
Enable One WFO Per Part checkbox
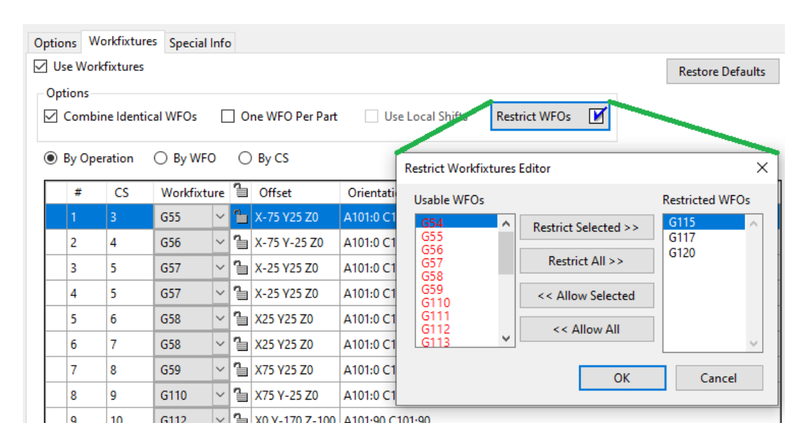pyautogui.click(x=228, y=116)
